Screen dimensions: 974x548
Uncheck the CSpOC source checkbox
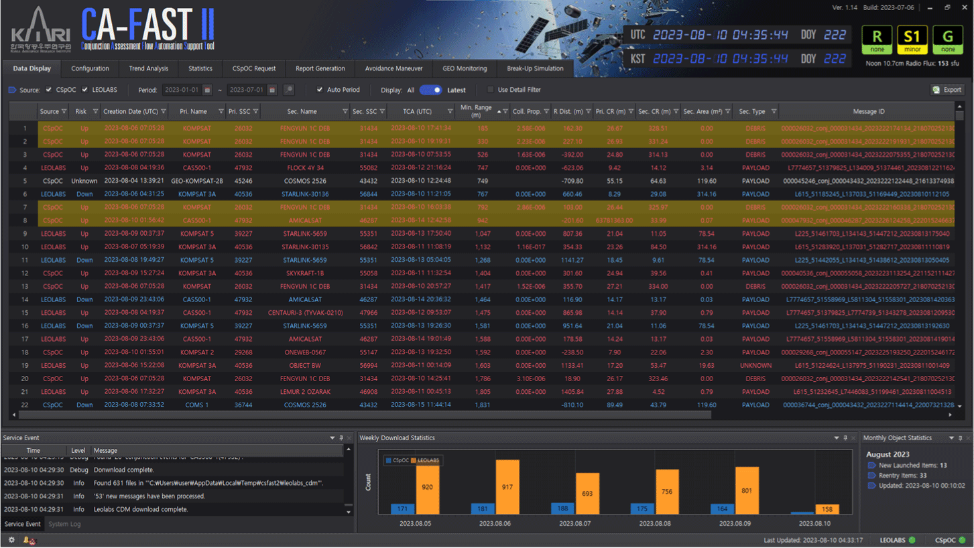pos(48,90)
